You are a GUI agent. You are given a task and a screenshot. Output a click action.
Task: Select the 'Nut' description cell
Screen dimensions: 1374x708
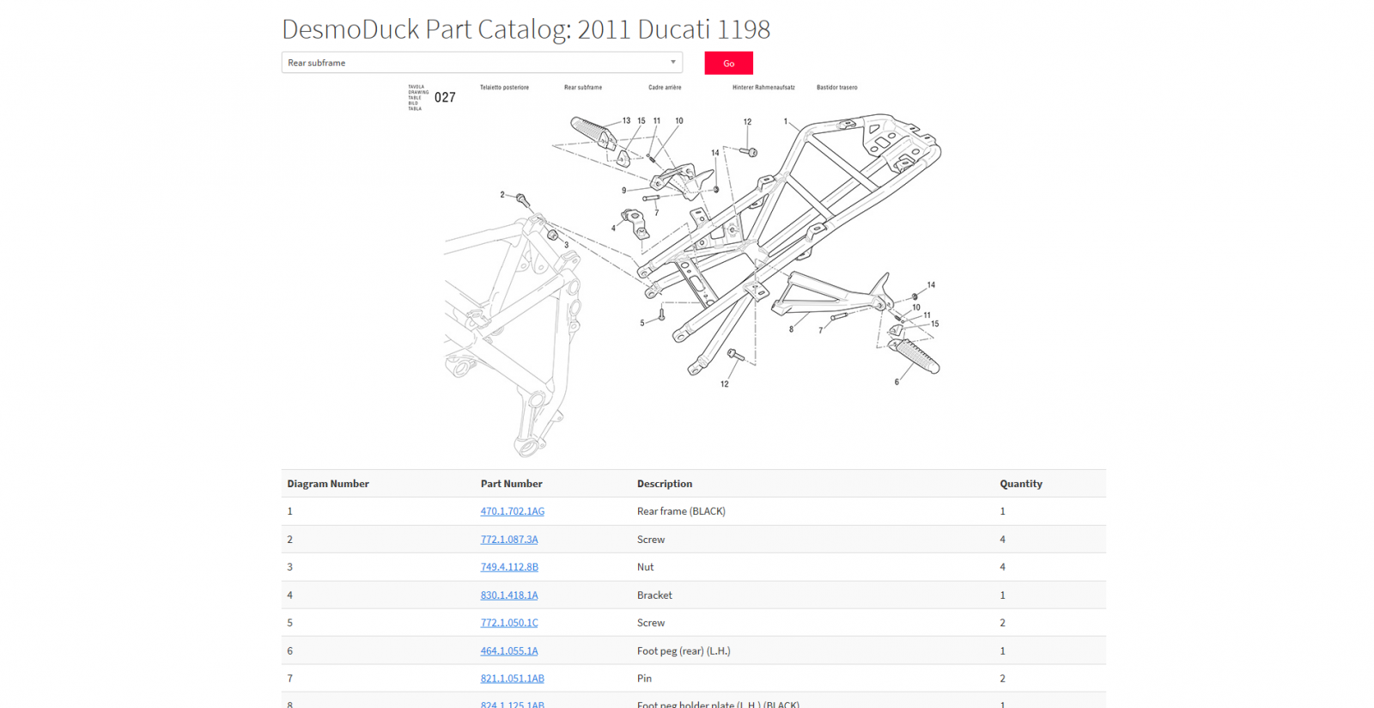click(645, 567)
